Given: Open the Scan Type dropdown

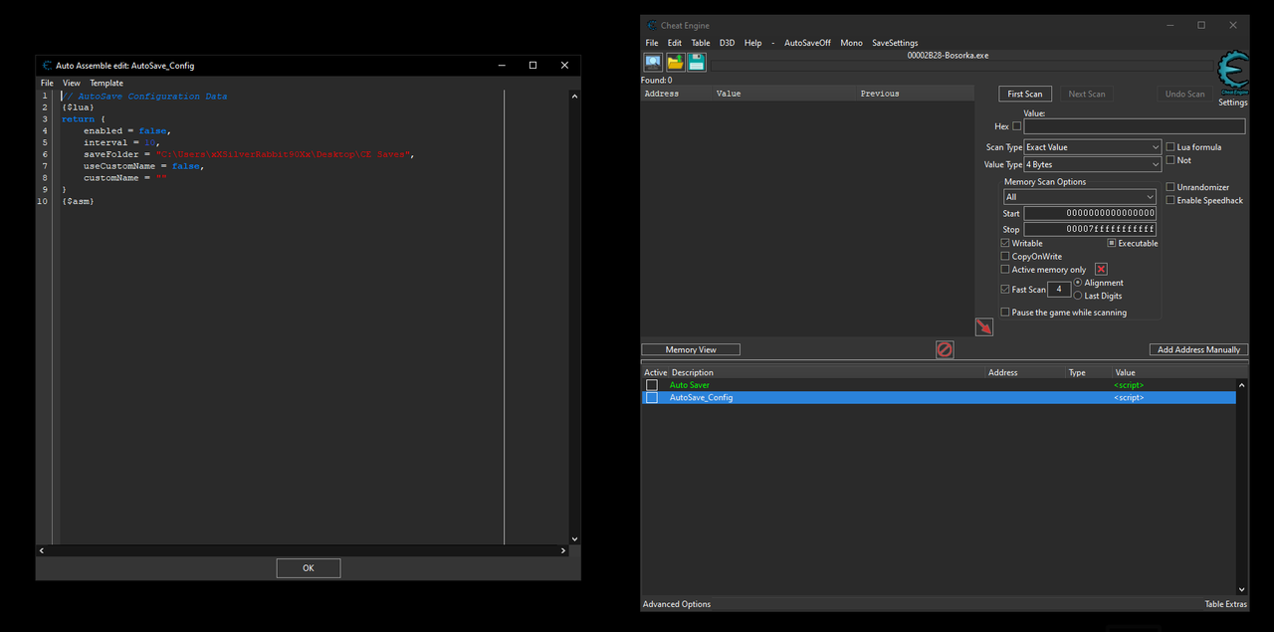Looking at the screenshot, I should tap(1093, 147).
